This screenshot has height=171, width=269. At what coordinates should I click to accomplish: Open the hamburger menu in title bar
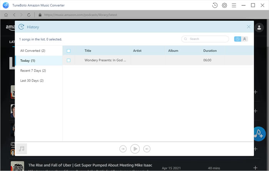(234, 5)
